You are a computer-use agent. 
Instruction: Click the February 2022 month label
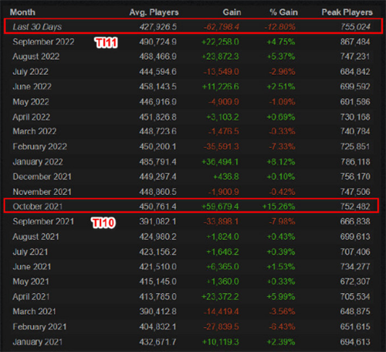tap(40, 146)
